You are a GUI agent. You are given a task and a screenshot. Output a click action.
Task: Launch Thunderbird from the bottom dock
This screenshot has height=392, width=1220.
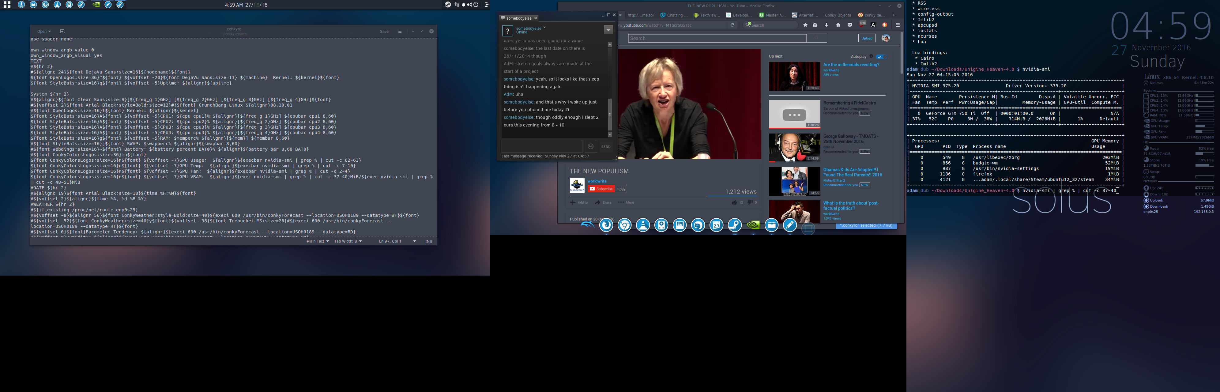[698, 225]
